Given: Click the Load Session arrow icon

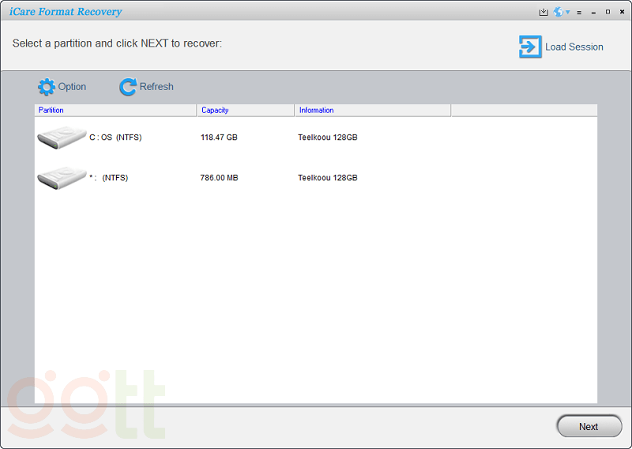Looking at the screenshot, I should (529, 47).
